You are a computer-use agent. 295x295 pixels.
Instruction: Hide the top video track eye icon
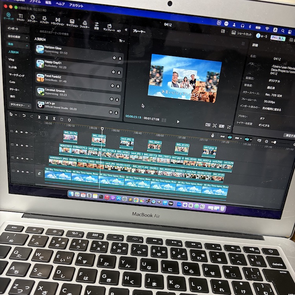22,132
